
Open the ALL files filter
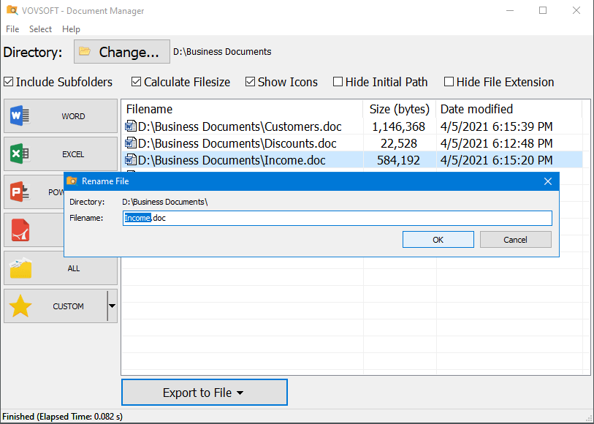tap(20, 268)
